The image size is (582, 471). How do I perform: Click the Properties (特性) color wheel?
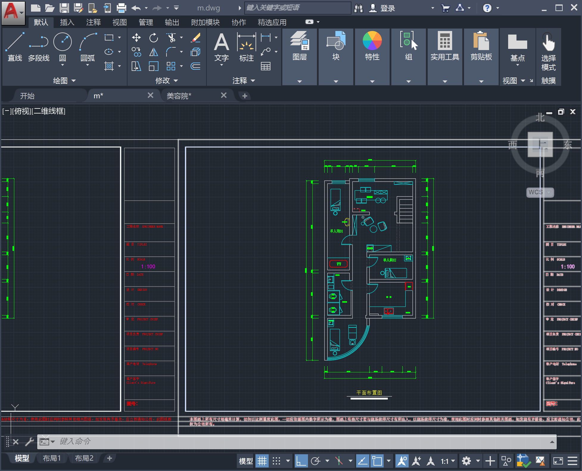pos(372,41)
